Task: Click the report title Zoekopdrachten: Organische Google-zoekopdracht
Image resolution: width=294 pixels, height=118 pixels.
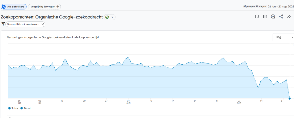Action: pyautogui.click(x=52, y=17)
